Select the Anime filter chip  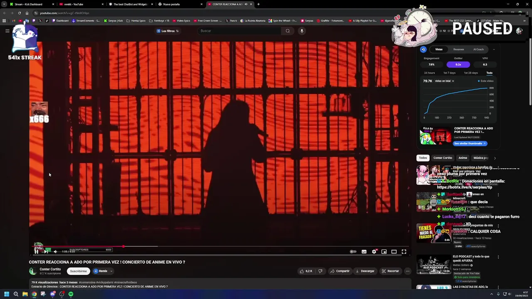pyautogui.click(x=463, y=158)
